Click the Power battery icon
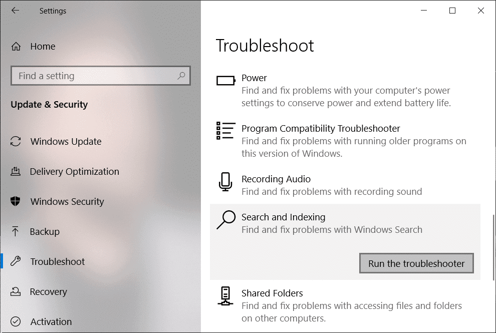This screenshot has width=496, height=333. 225,80
